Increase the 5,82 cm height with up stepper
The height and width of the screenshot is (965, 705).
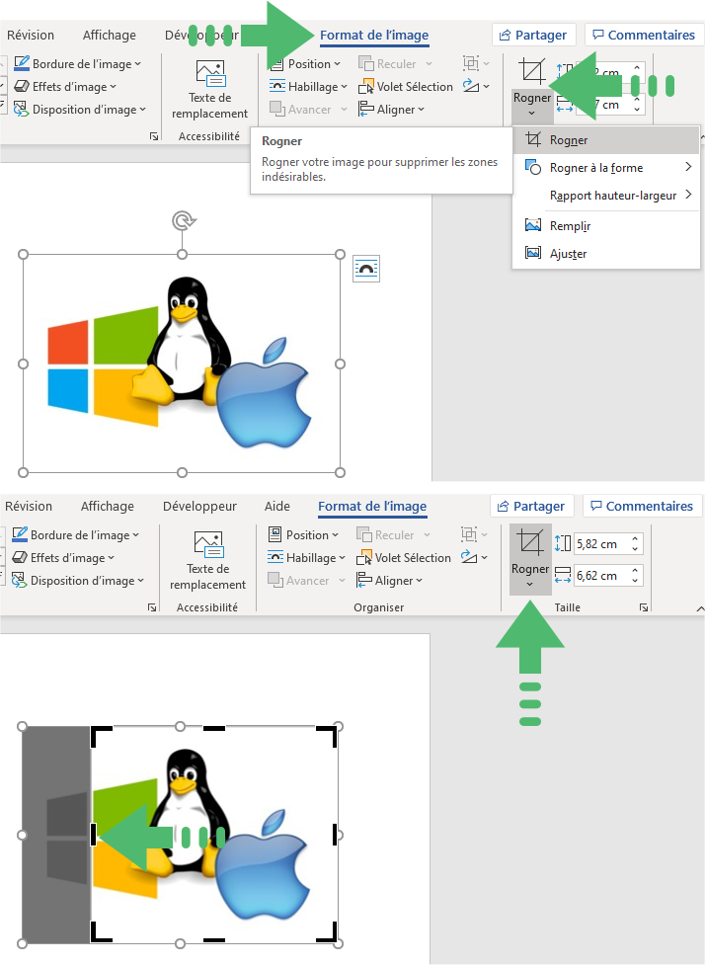(635, 539)
